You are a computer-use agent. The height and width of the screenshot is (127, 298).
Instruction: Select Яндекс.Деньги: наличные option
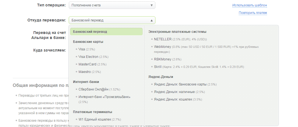click(179, 92)
